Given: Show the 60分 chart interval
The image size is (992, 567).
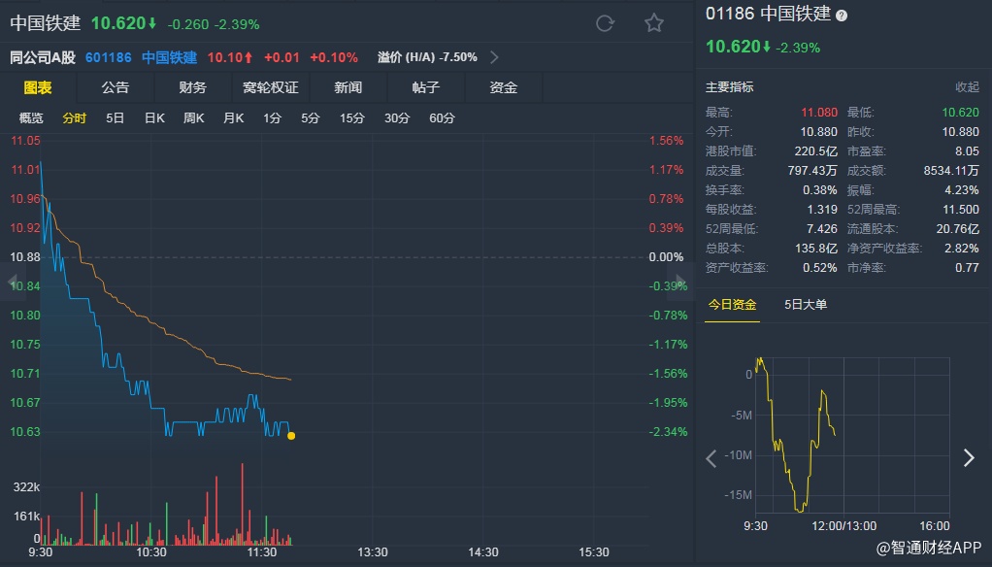Looking at the screenshot, I should (442, 118).
